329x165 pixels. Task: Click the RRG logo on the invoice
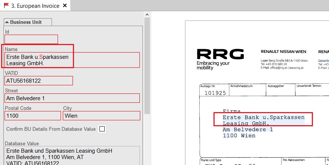pos(220,54)
